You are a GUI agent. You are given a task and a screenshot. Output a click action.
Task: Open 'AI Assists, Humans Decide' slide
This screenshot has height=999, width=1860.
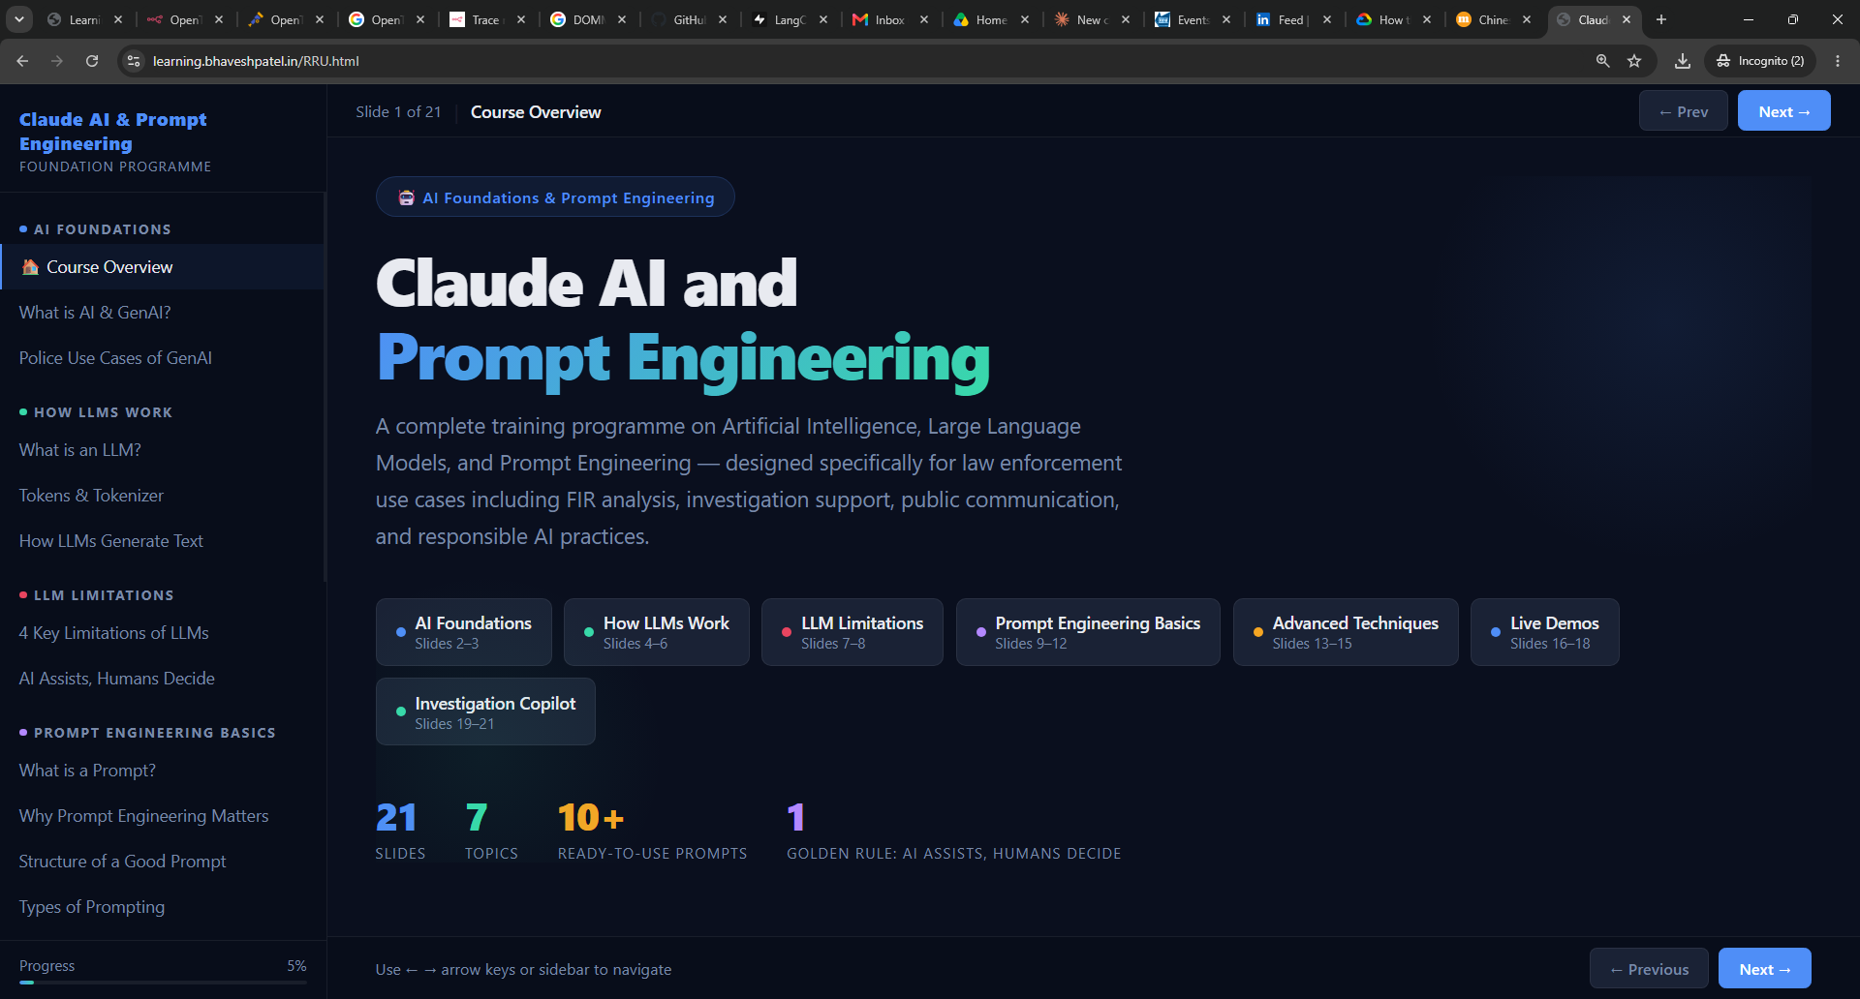tap(163, 679)
